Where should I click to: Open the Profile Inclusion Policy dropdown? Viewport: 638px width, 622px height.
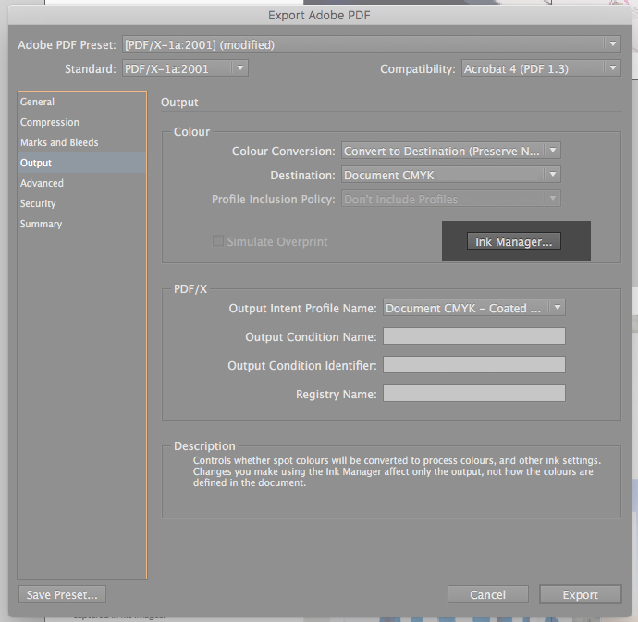pyautogui.click(x=451, y=199)
